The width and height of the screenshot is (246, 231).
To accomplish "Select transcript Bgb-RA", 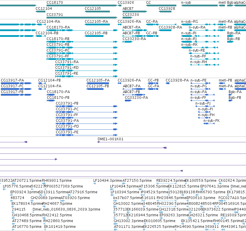I will click(234, 33).
